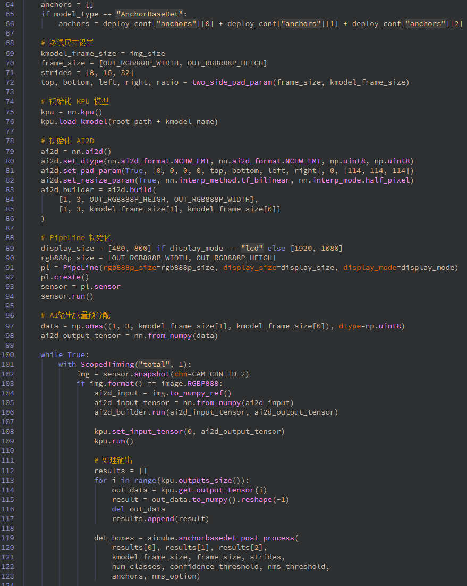Click the del out_data statement
The width and height of the screenshot is (467, 586).
point(138,509)
